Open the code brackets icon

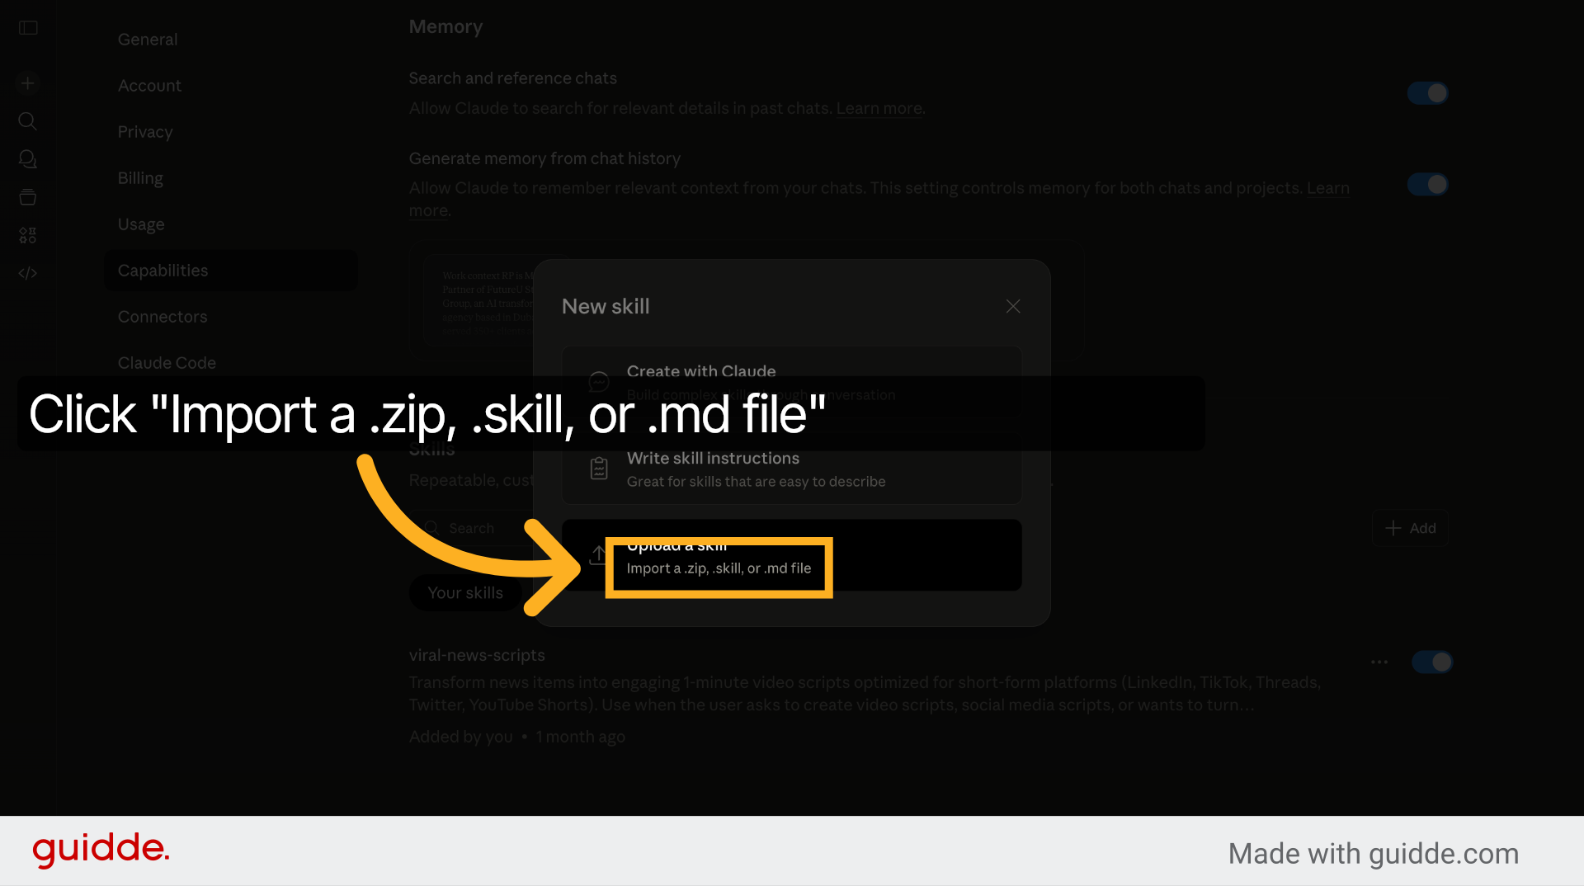(x=28, y=273)
